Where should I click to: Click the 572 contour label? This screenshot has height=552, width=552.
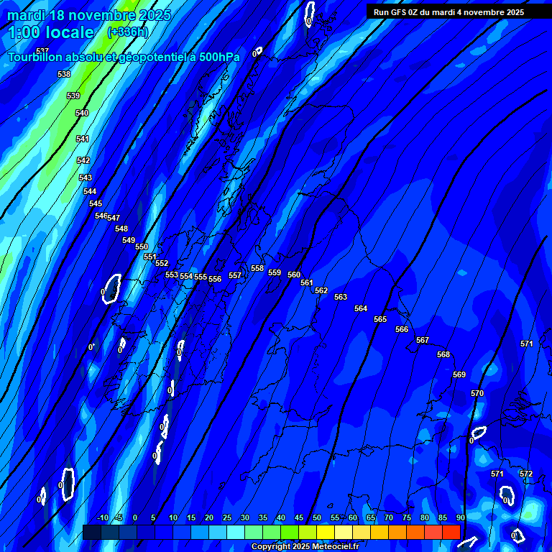(x=526, y=474)
